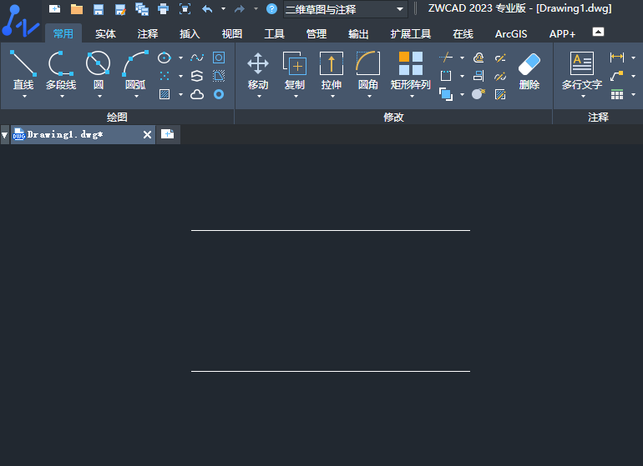The height and width of the screenshot is (466, 643).
Task: Save the drawing with floppy icon
Action: pyautogui.click(x=99, y=9)
